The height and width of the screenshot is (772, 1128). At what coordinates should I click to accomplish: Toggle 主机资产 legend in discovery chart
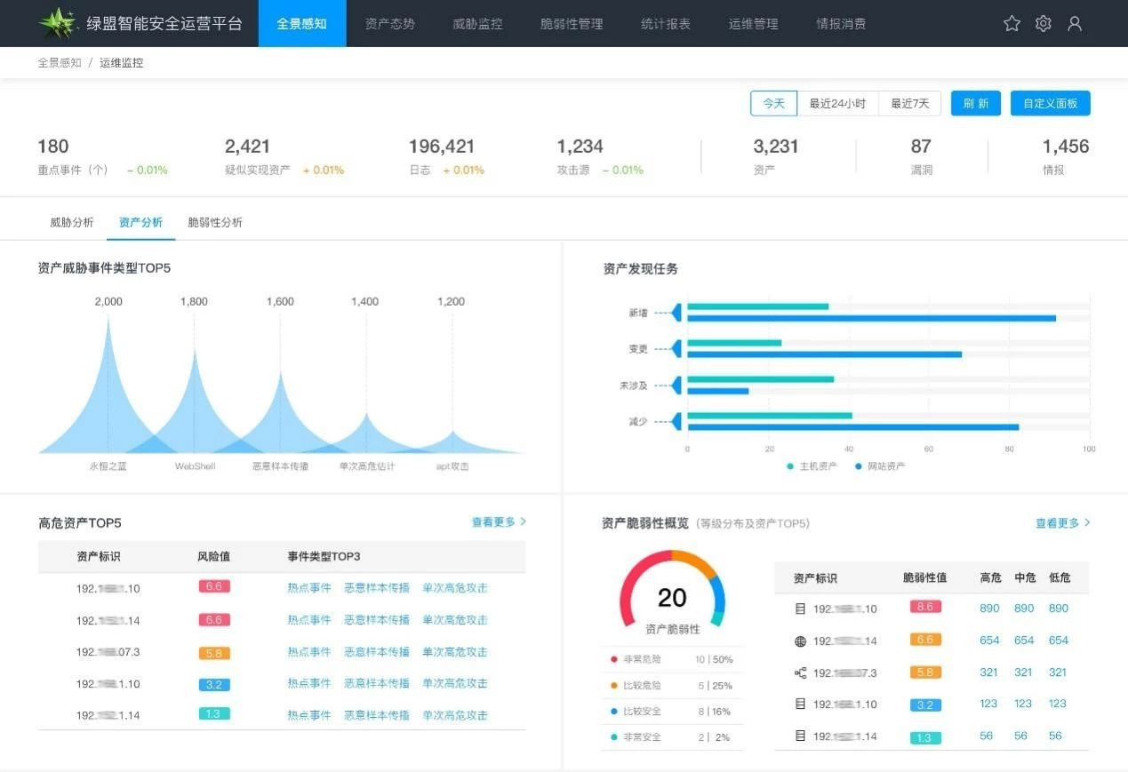812,466
